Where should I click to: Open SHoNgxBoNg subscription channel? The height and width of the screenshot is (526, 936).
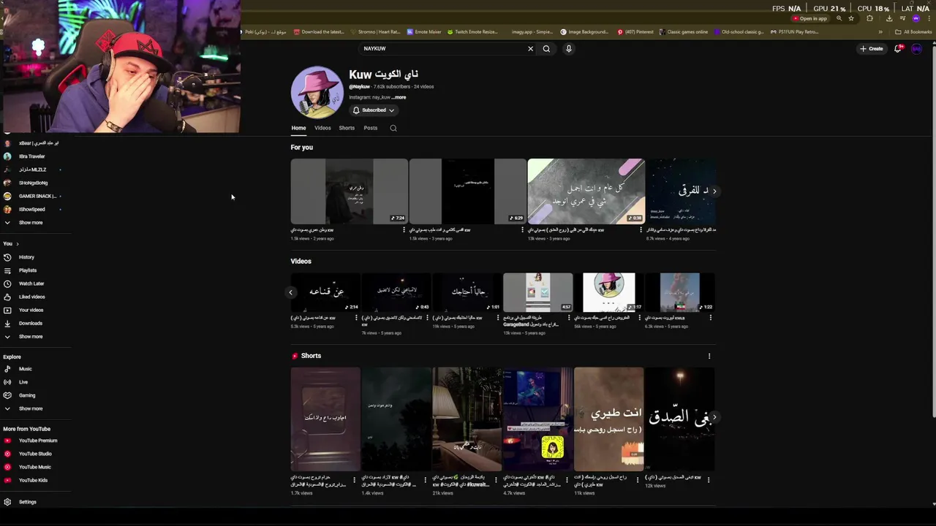point(33,183)
